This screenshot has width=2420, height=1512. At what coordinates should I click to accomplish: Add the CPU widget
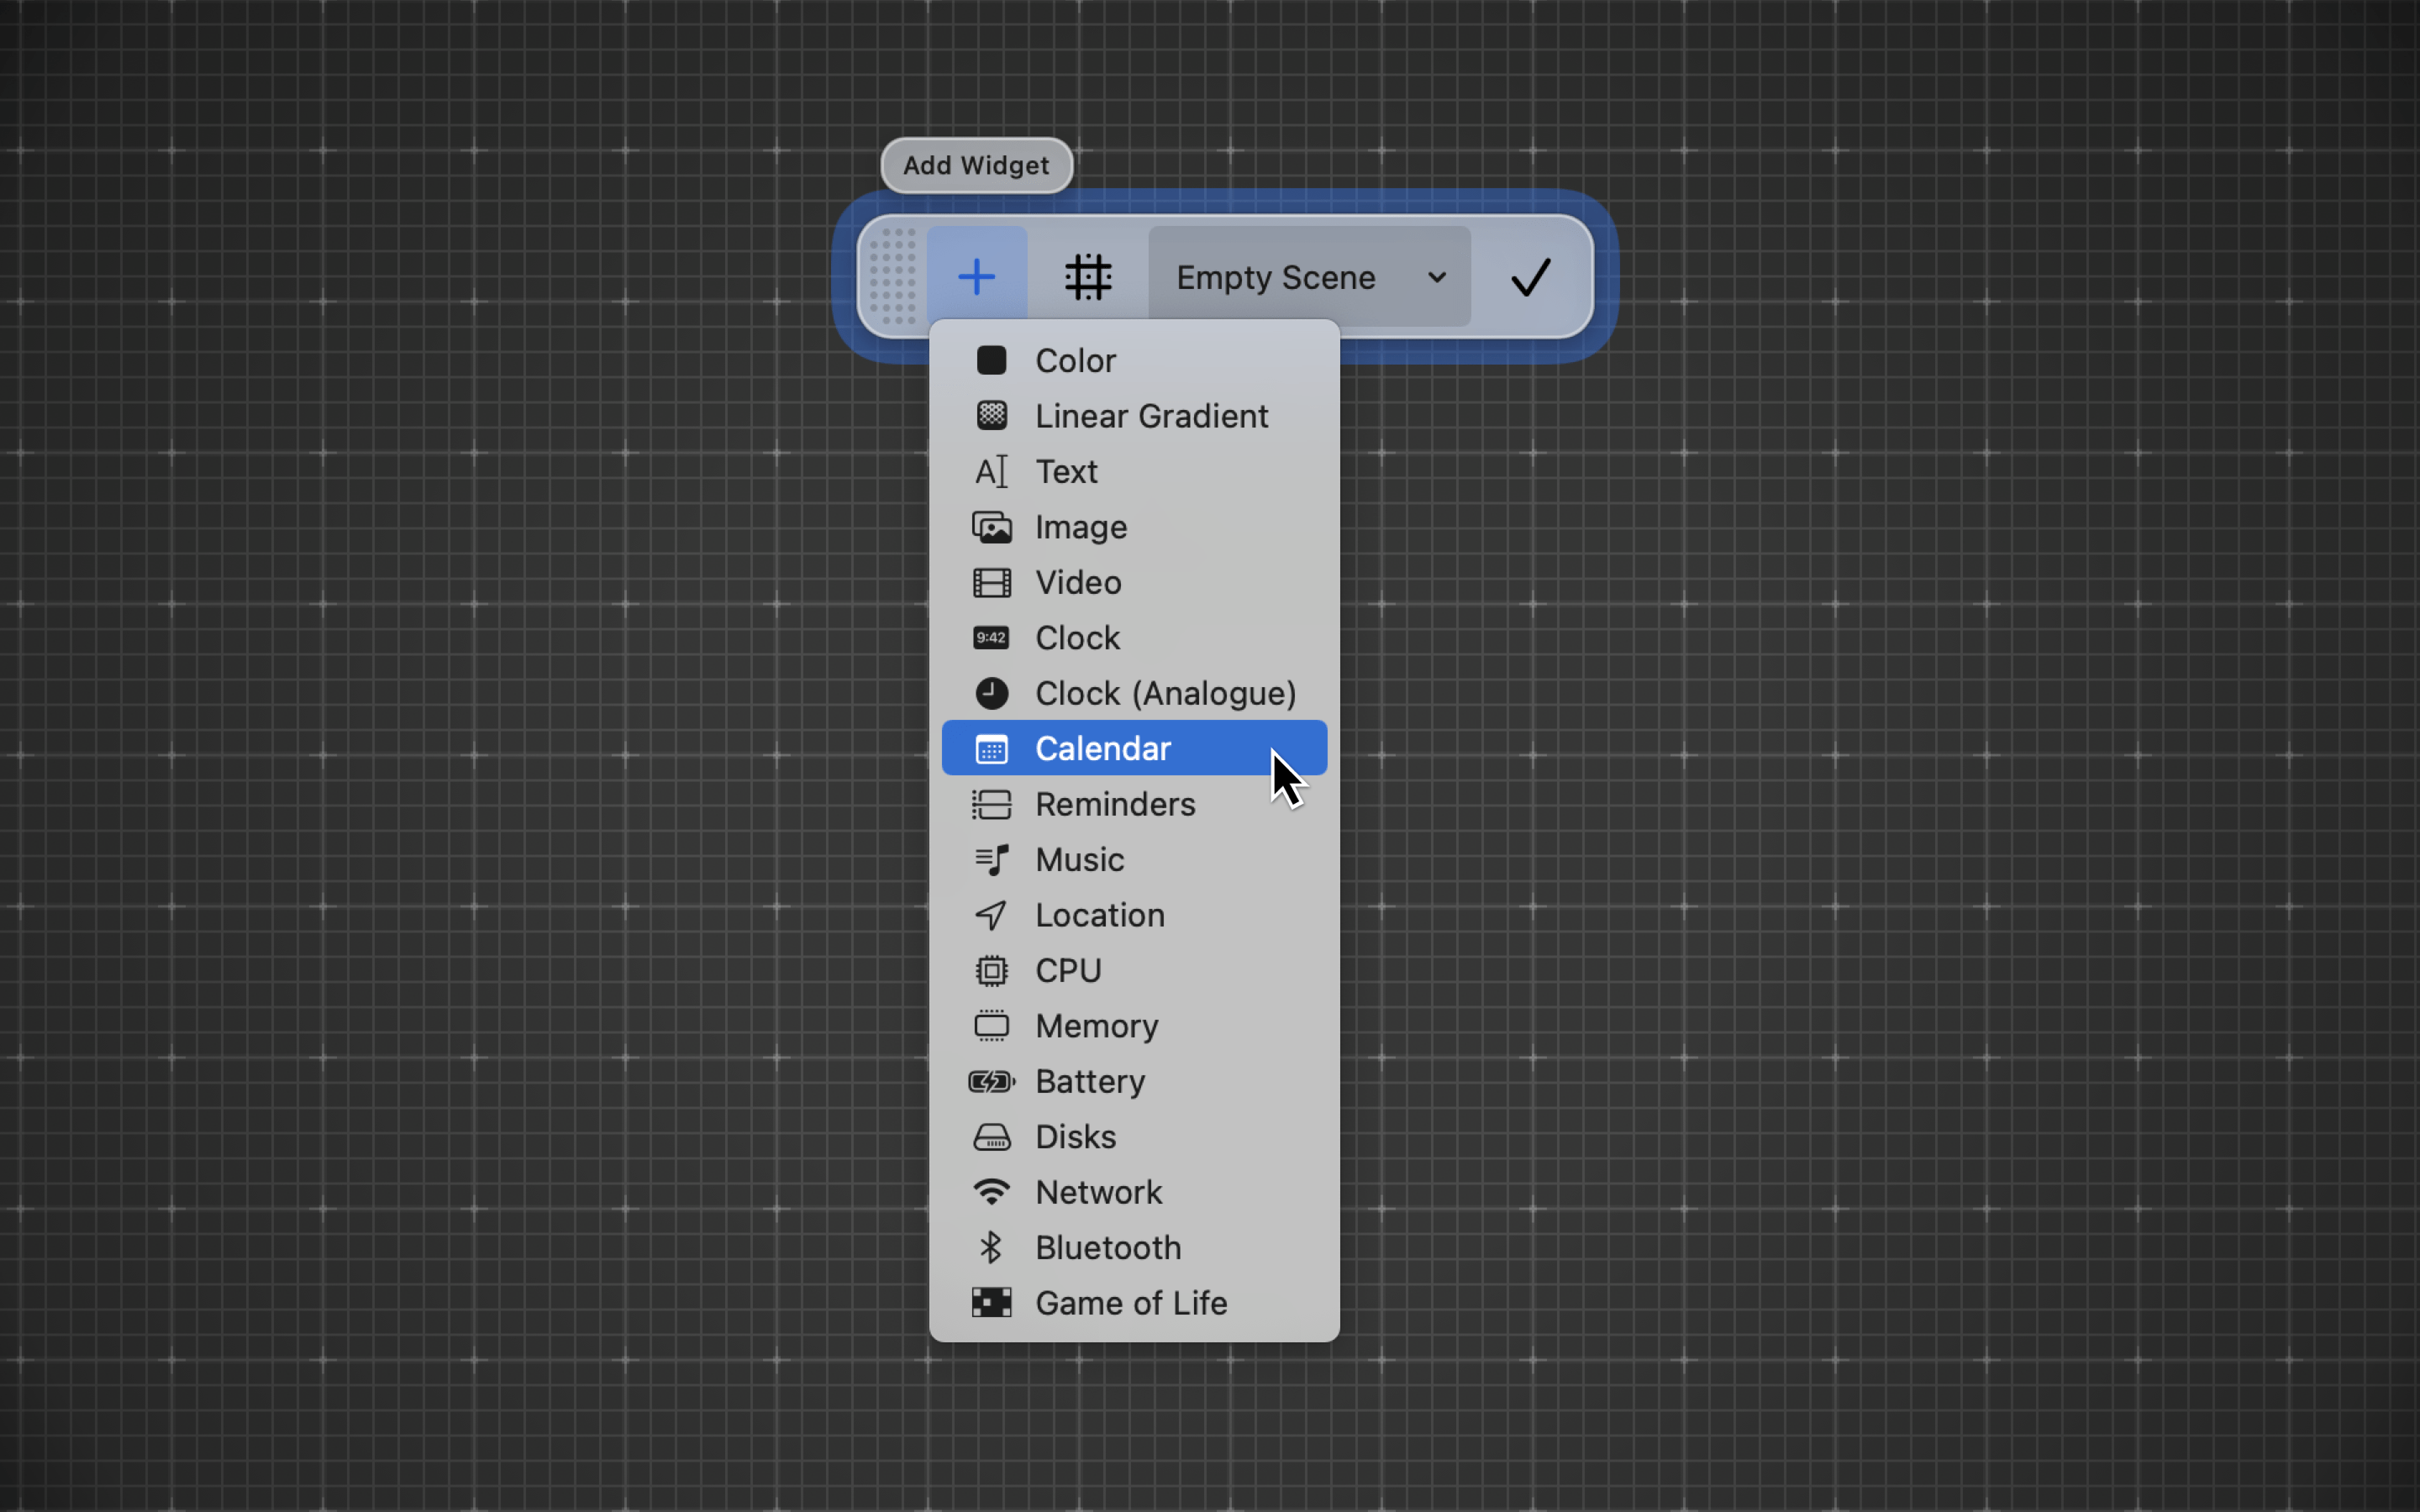[x=1134, y=970]
